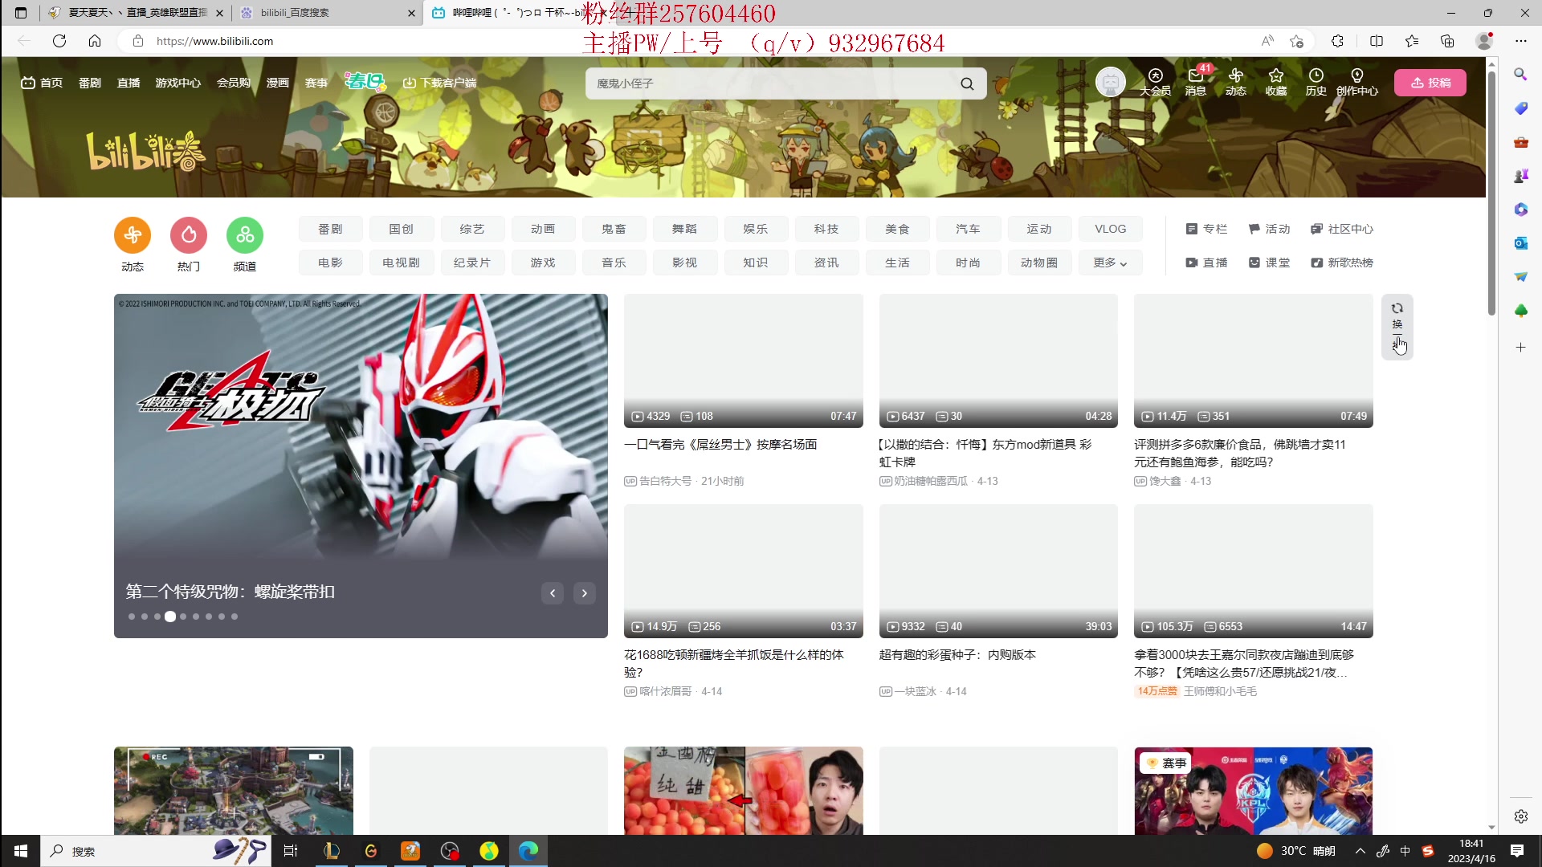Screen dimensions: 1542x867
Task: Open the green 频道 channels icon
Action: point(245,235)
